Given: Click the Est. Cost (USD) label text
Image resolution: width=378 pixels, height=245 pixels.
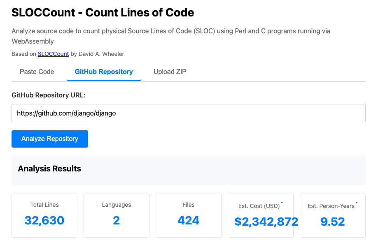Looking at the screenshot, I should pos(259,206).
